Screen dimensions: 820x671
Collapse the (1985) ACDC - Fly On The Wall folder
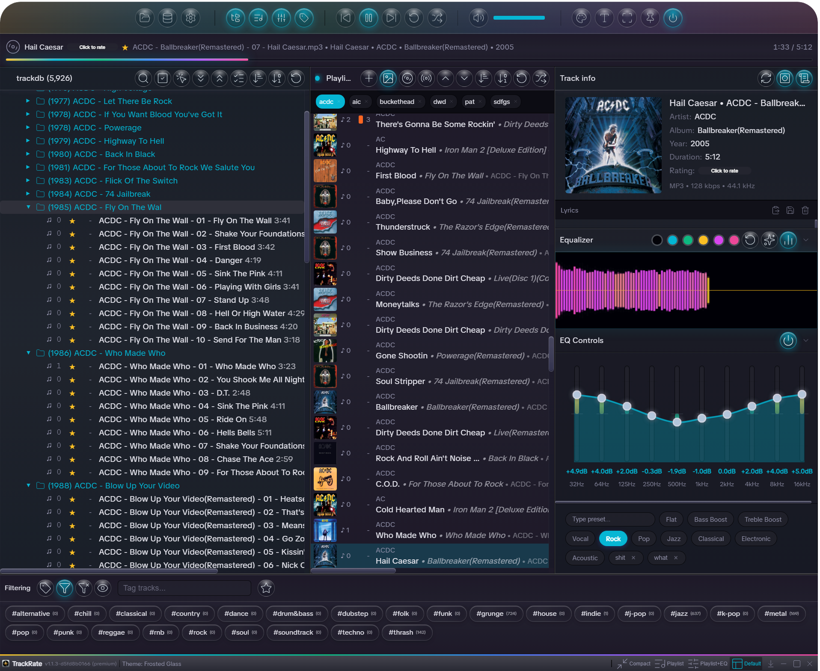point(28,207)
